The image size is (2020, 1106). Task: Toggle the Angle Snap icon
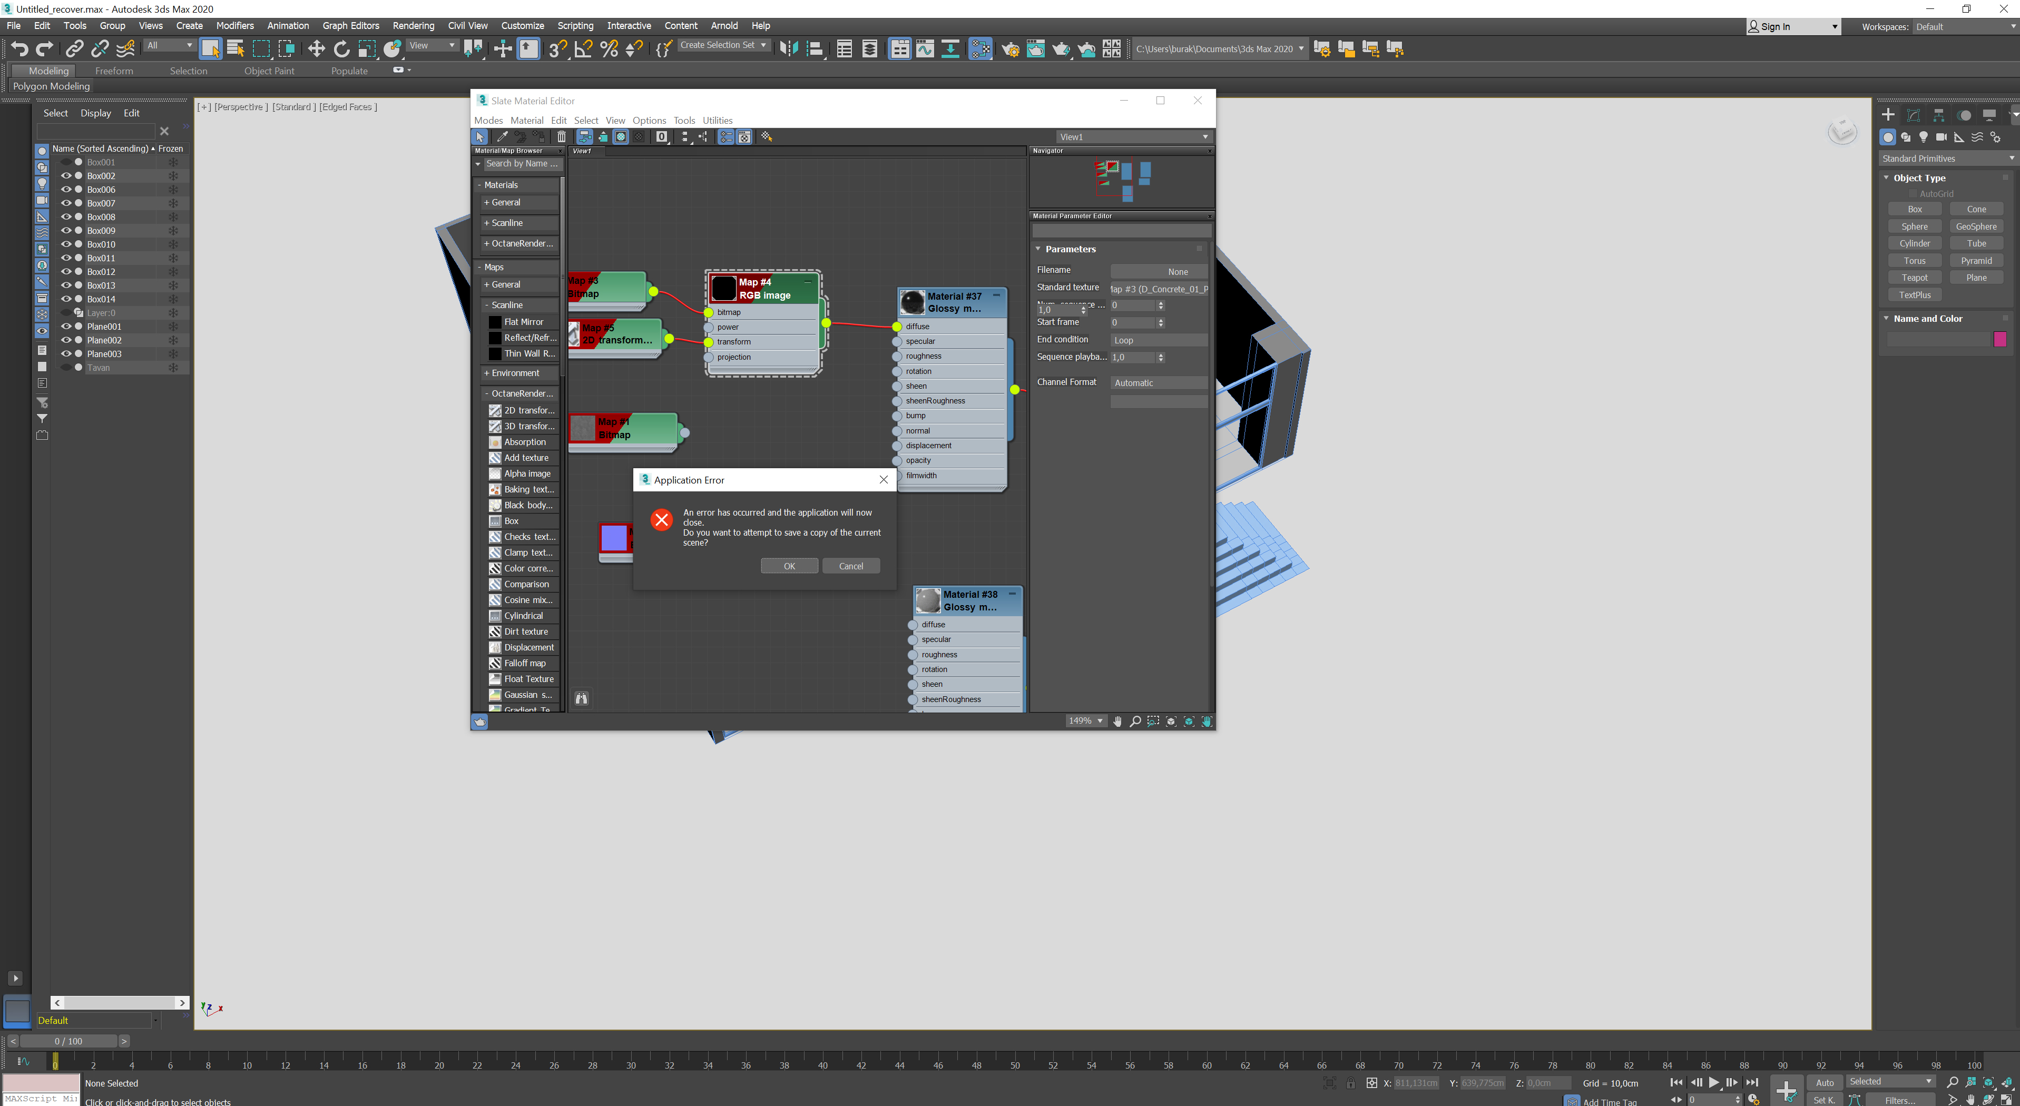pyautogui.click(x=583, y=48)
